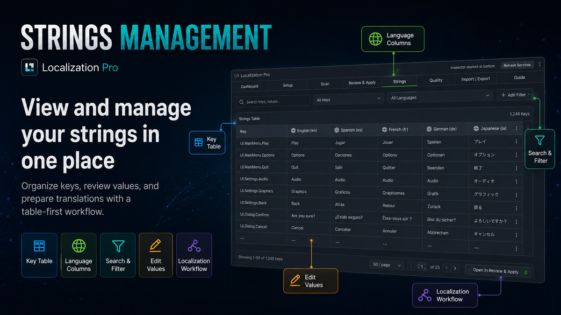Click the English value 'Are you sure?'
Screen dimensions: 561x315
coord(303,216)
